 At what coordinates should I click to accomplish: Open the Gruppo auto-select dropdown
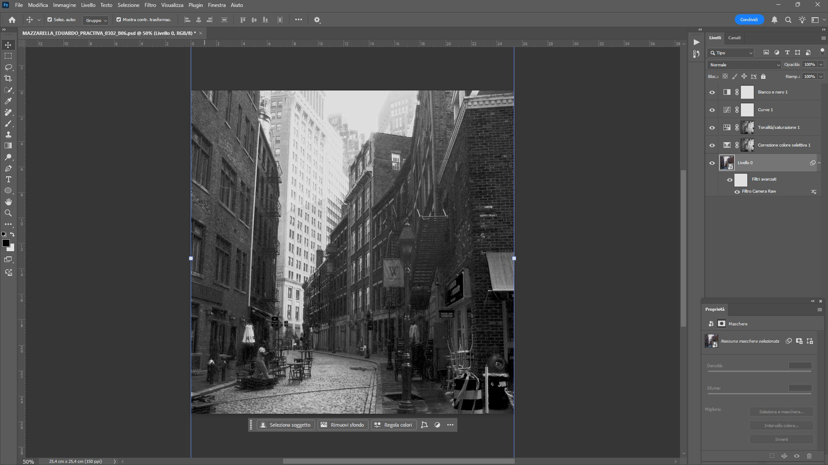pyautogui.click(x=96, y=20)
